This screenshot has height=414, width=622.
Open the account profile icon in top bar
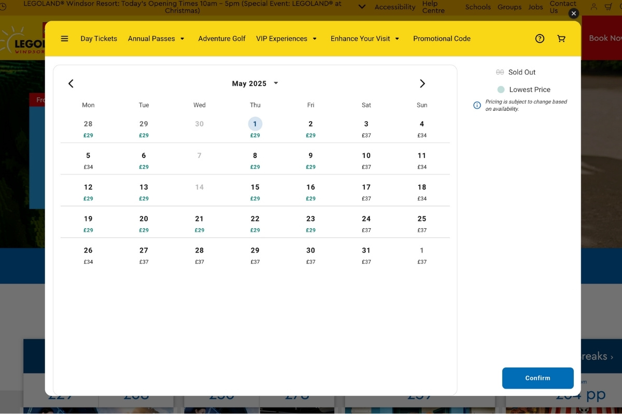point(593,7)
